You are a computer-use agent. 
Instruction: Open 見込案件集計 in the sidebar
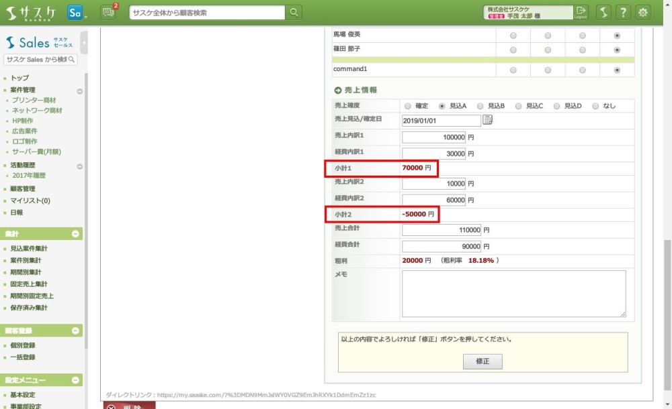tap(29, 249)
